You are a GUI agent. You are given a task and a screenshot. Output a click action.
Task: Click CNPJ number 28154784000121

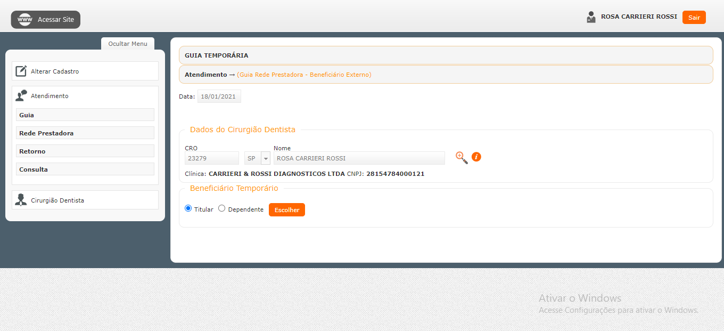(x=396, y=174)
